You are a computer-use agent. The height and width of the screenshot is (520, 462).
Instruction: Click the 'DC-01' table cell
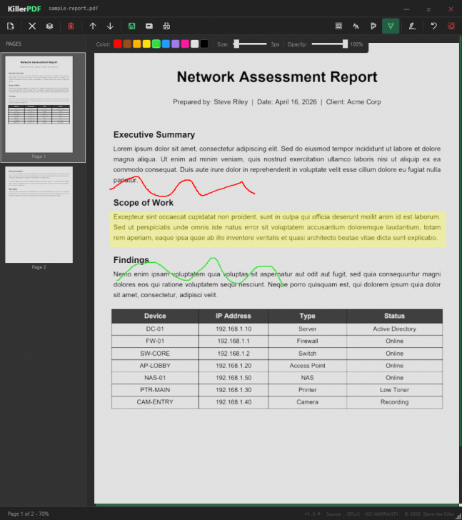(x=155, y=329)
